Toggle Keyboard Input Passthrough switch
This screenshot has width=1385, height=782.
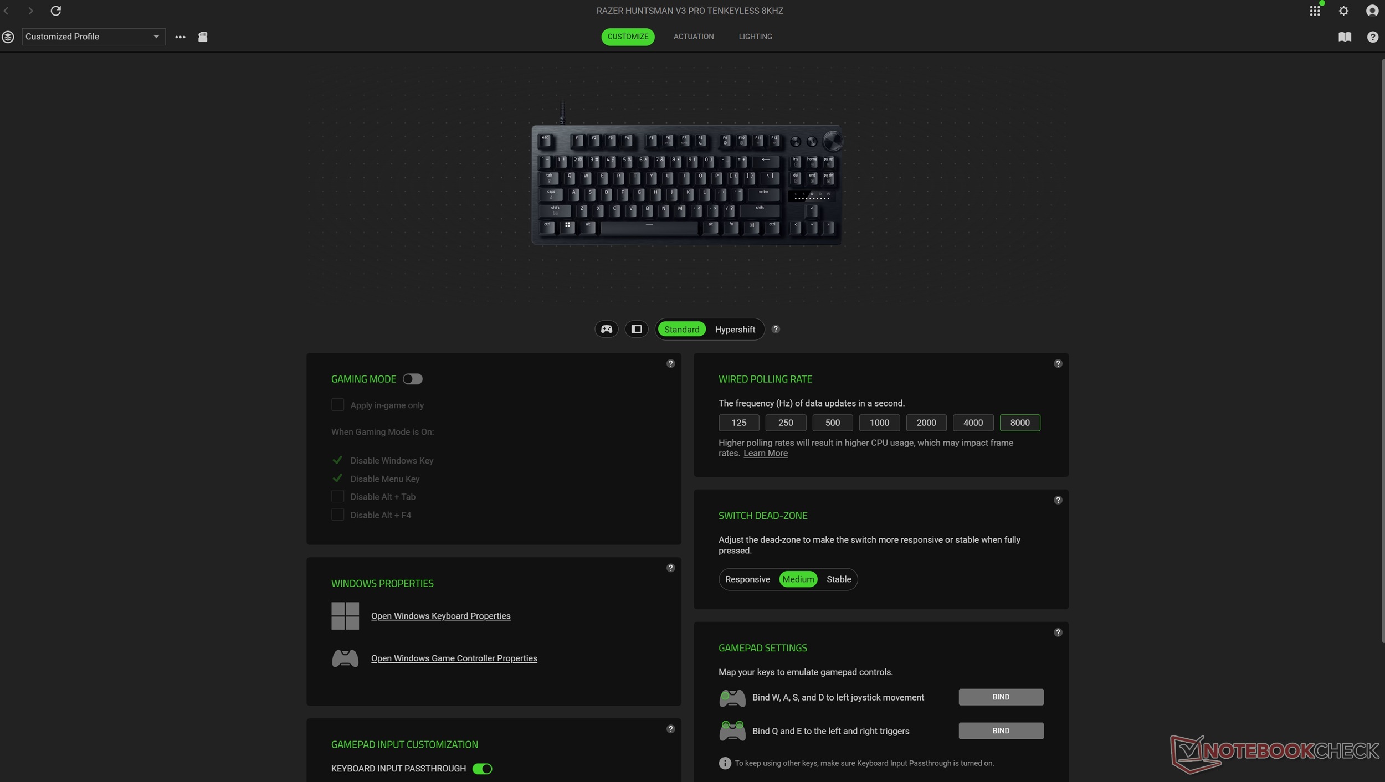tap(482, 768)
